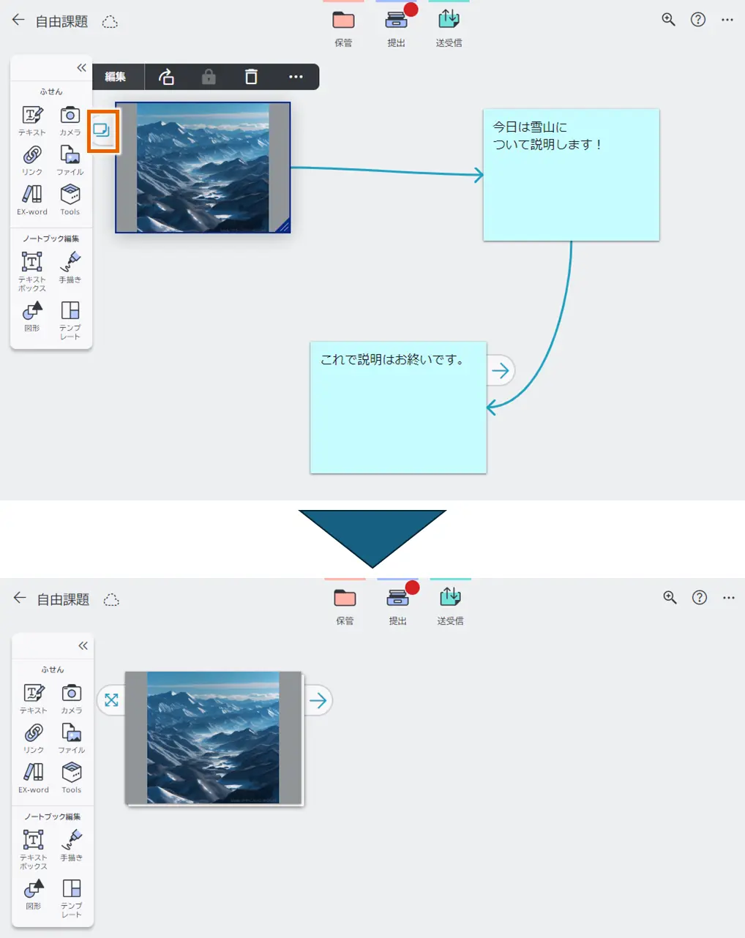
Task: Click the orange-highlighted stack cards icon
Action: point(102,131)
